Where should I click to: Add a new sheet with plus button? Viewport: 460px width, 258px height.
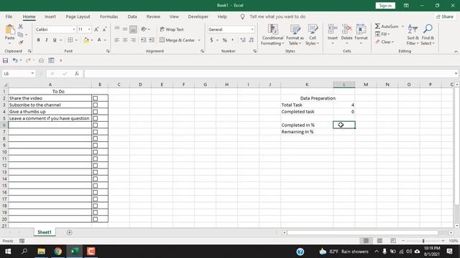[70, 232]
